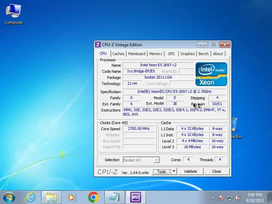Open the SPD tab
272x204 pixels.
pyautogui.click(x=171, y=54)
